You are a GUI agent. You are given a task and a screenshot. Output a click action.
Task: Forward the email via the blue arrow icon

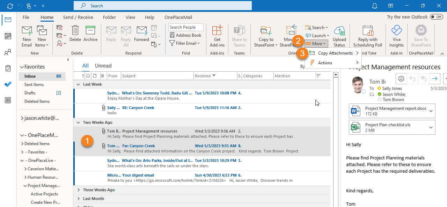434,79
